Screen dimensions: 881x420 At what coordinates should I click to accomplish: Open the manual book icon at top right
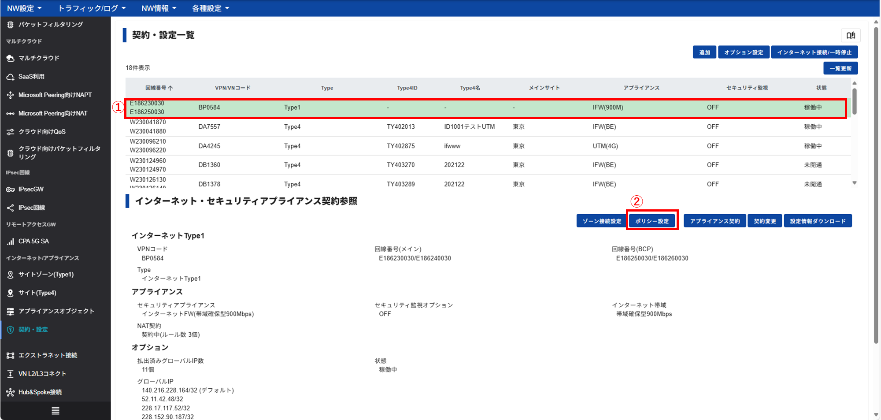[x=851, y=35]
